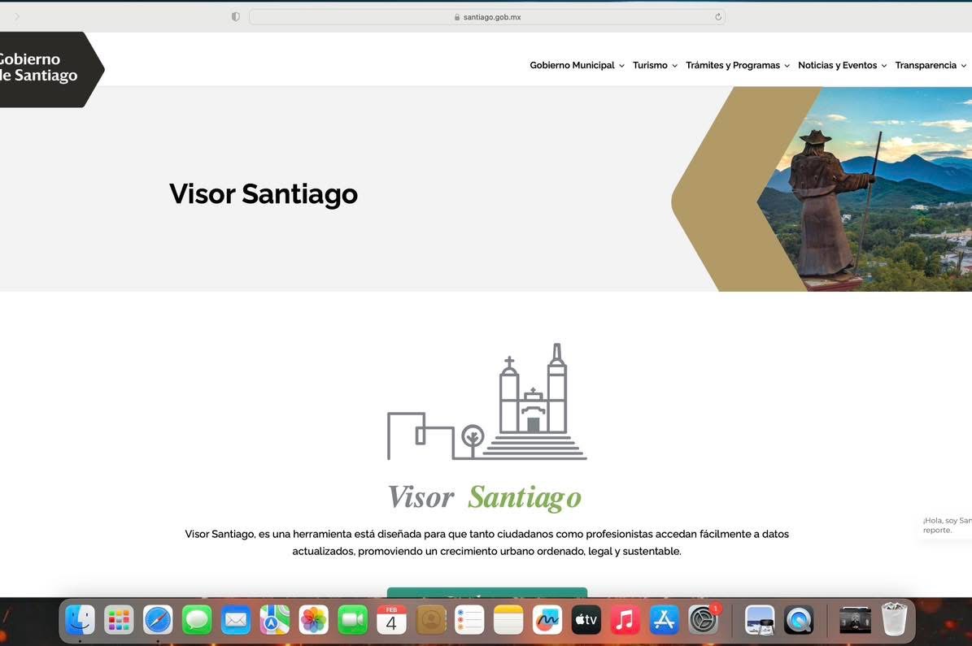Screen dimensions: 972x646
Task: Select the Transparencia menu item
Action: (930, 66)
